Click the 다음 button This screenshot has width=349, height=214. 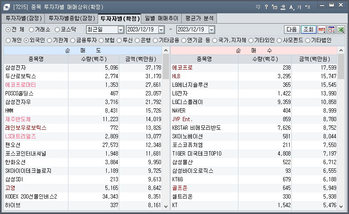292,30
